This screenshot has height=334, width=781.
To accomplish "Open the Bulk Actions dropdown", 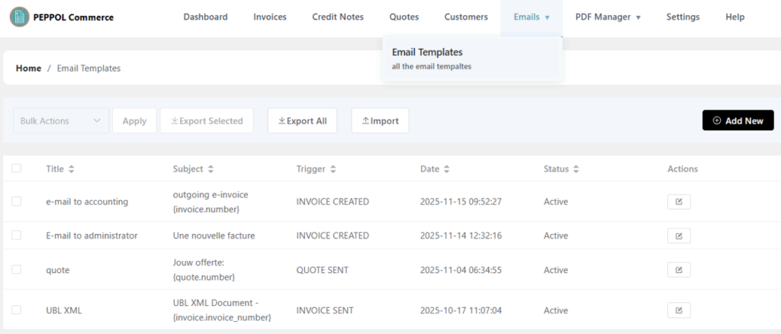I will coord(61,121).
